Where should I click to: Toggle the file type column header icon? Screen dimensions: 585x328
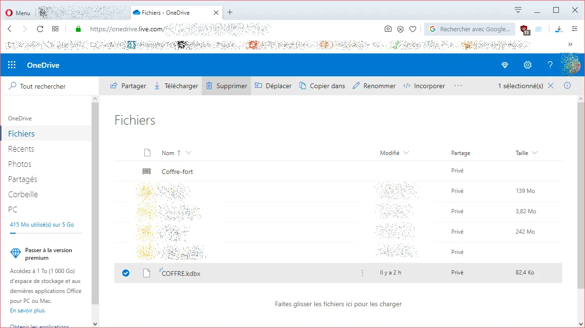pyautogui.click(x=147, y=153)
